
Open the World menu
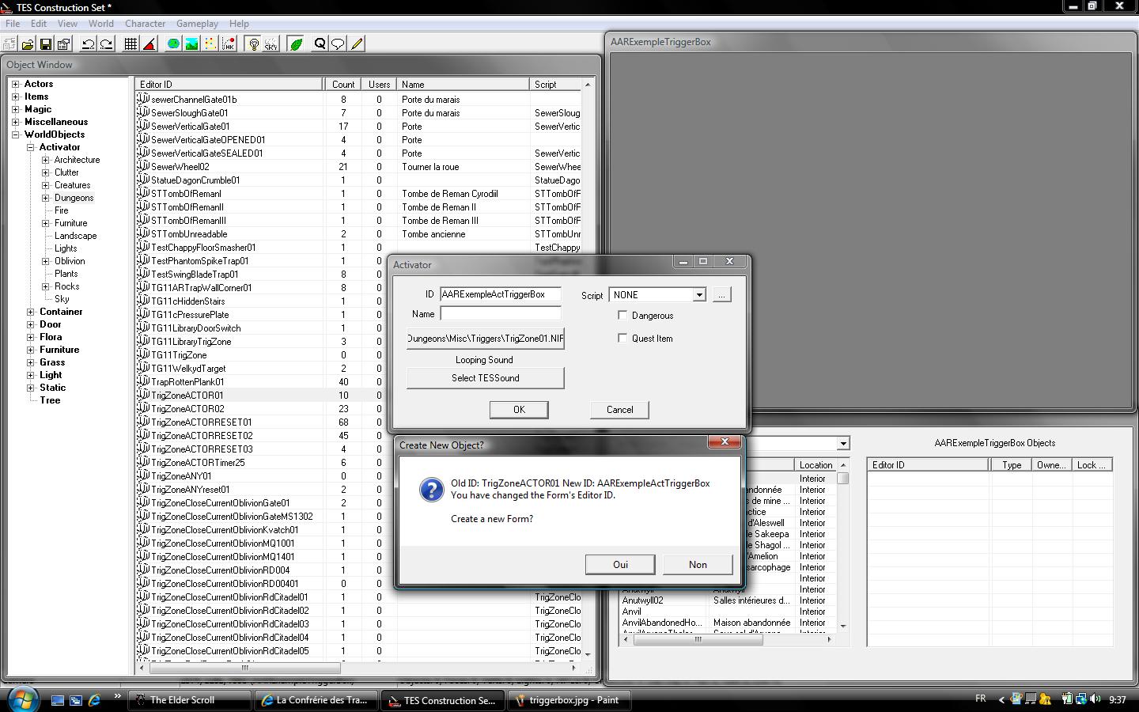[100, 24]
